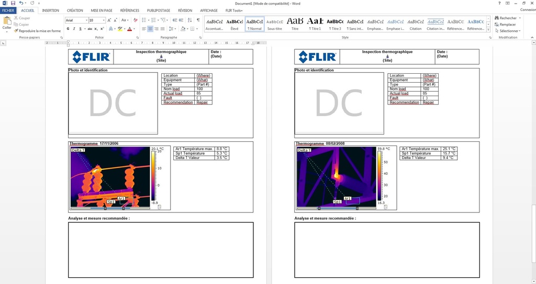
Task: Toggle strikethrough (abc) formatting
Action: [90, 29]
